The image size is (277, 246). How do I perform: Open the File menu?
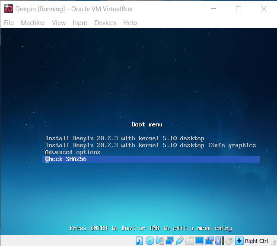click(9, 23)
